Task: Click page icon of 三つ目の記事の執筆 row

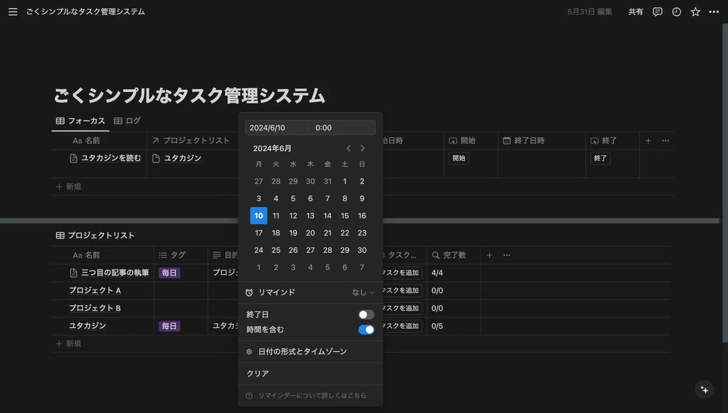Action: click(x=73, y=273)
